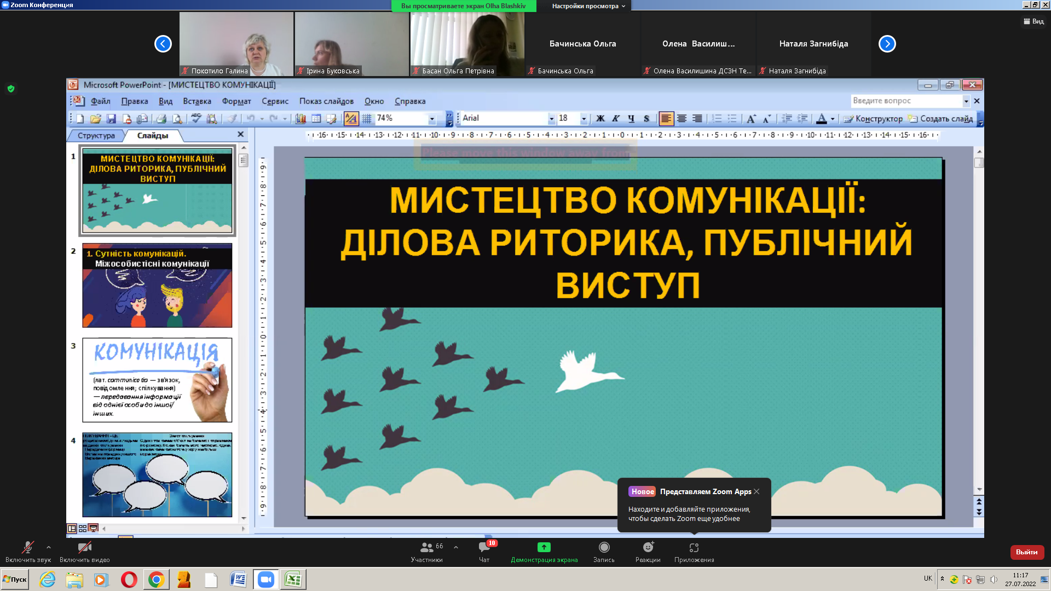Click the Вид view button in Zoom
The height and width of the screenshot is (591, 1051).
click(x=1033, y=21)
